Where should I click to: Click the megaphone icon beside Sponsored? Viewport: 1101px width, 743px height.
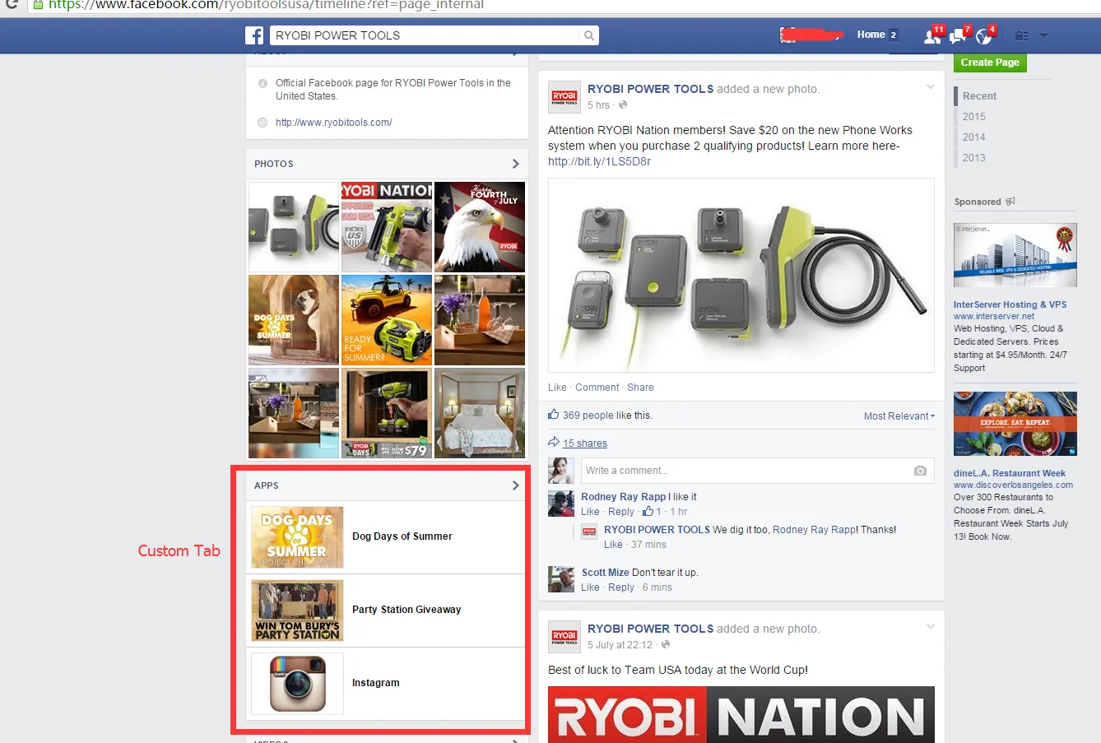1010,202
